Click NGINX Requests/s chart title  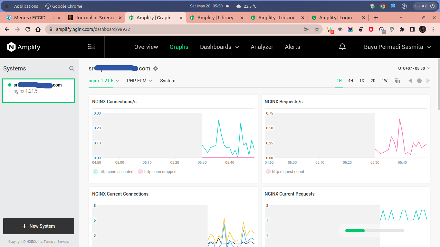[283, 102]
